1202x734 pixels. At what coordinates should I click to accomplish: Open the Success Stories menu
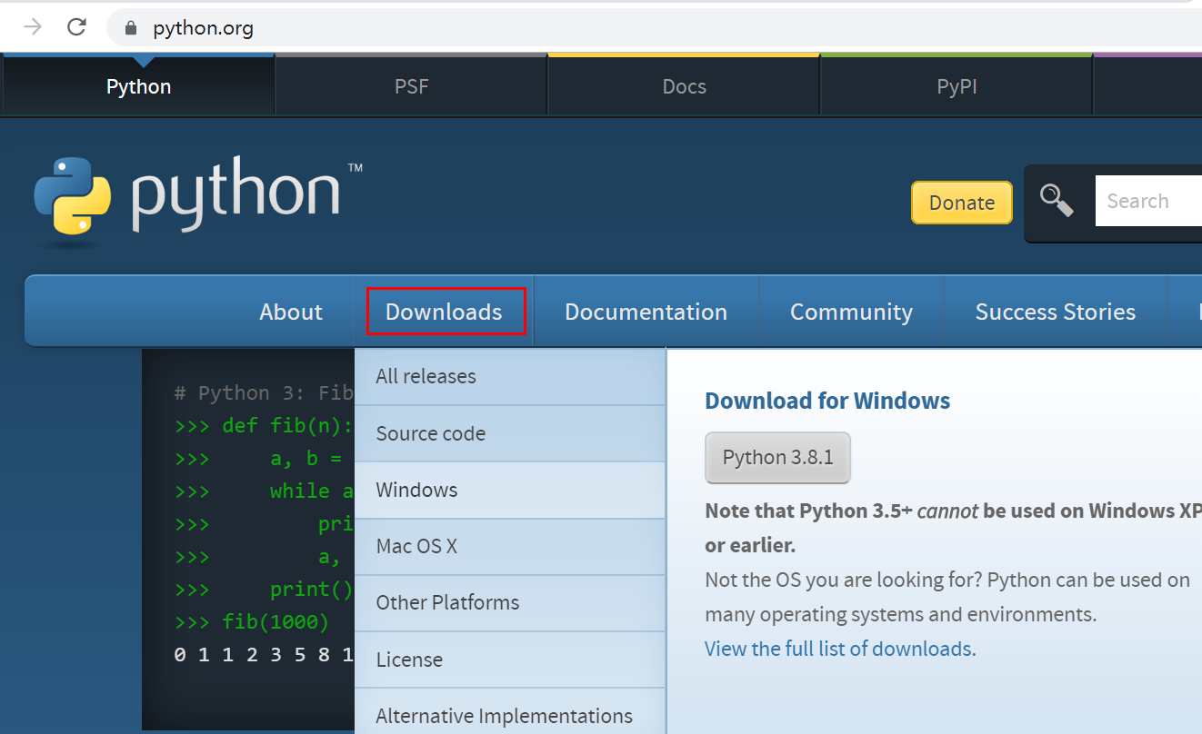coord(1055,312)
